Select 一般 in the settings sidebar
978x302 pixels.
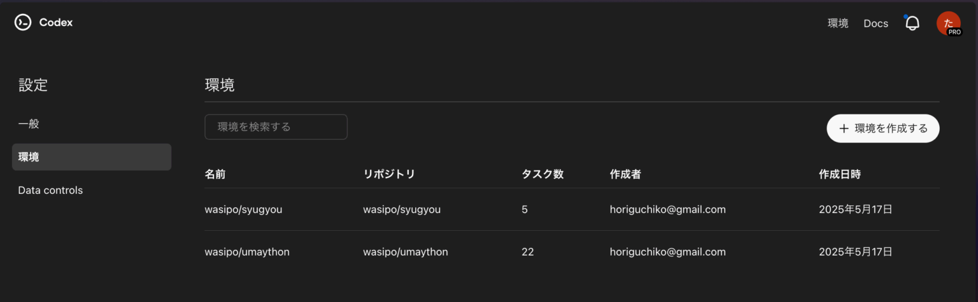point(29,124)
